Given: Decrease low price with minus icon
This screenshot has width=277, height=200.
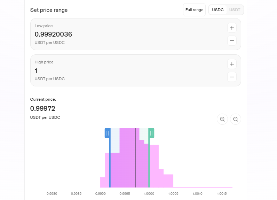Looking at the screenshot, I should (x=232, y=41).
